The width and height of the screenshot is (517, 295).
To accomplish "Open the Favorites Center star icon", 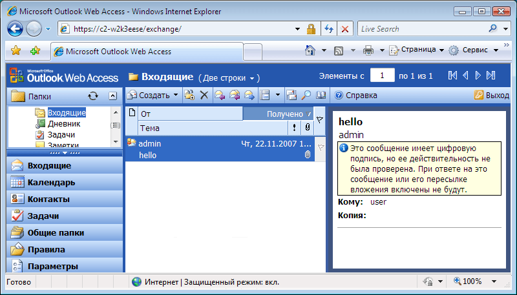I will (x=16, y=50).
